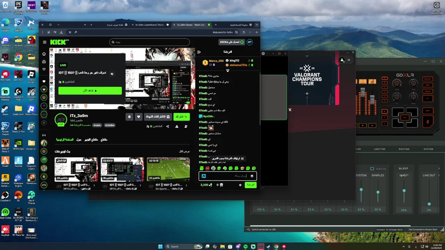
Task: Open the ROUTING tab in GoXLR
Action: click(x=404, y=149)
